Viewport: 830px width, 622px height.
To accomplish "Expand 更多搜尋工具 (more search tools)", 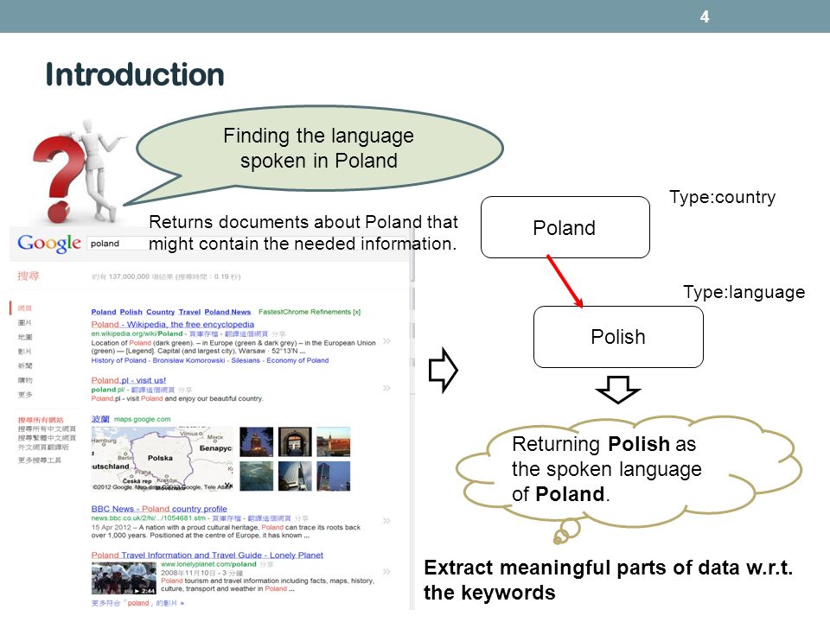I will pyautogui.click(x=40, y=460).
